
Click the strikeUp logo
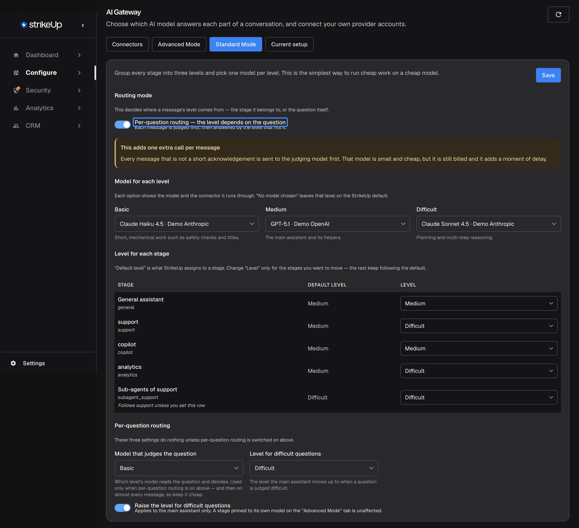tap(41, 25)
